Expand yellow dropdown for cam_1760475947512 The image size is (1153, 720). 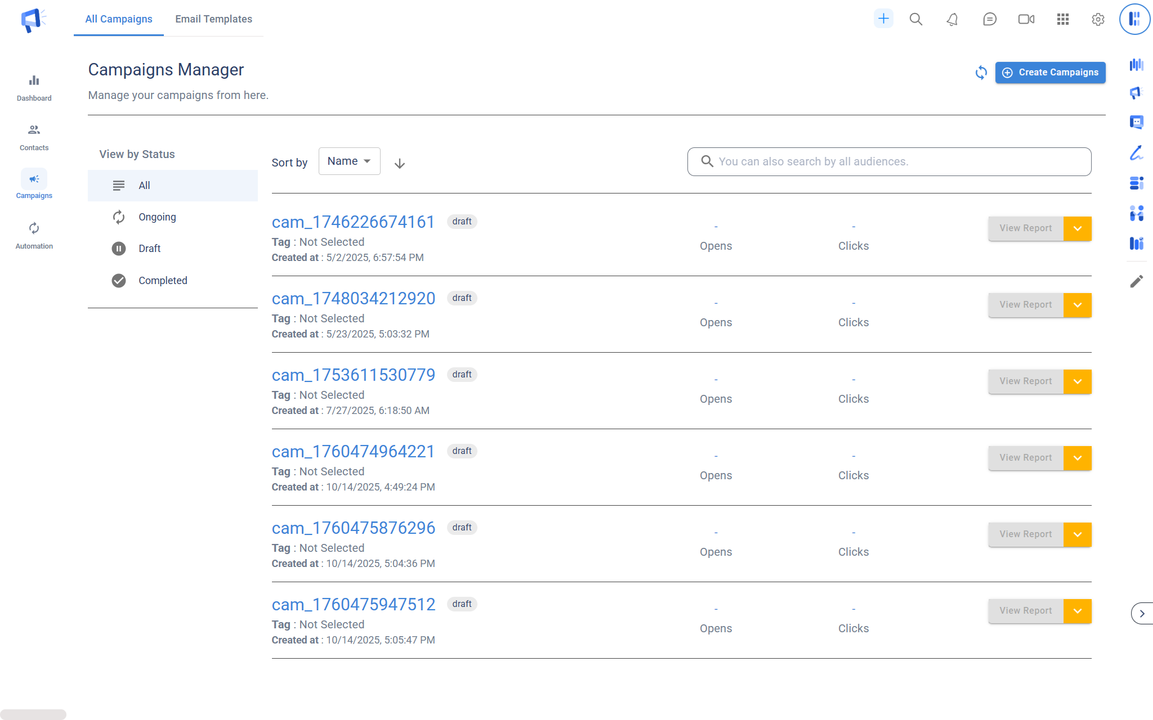point(1077,611)
